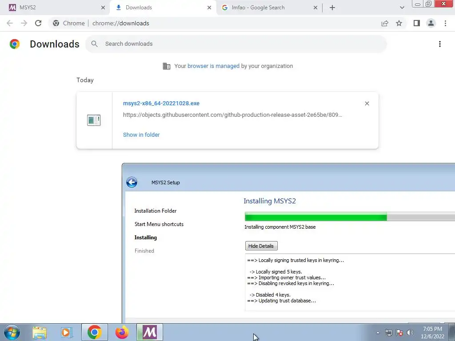This screenshot has width=455, height=341.
Task: Open the msys2-x86_64-20221028.exe link
Action: click(x=161, y=103)
